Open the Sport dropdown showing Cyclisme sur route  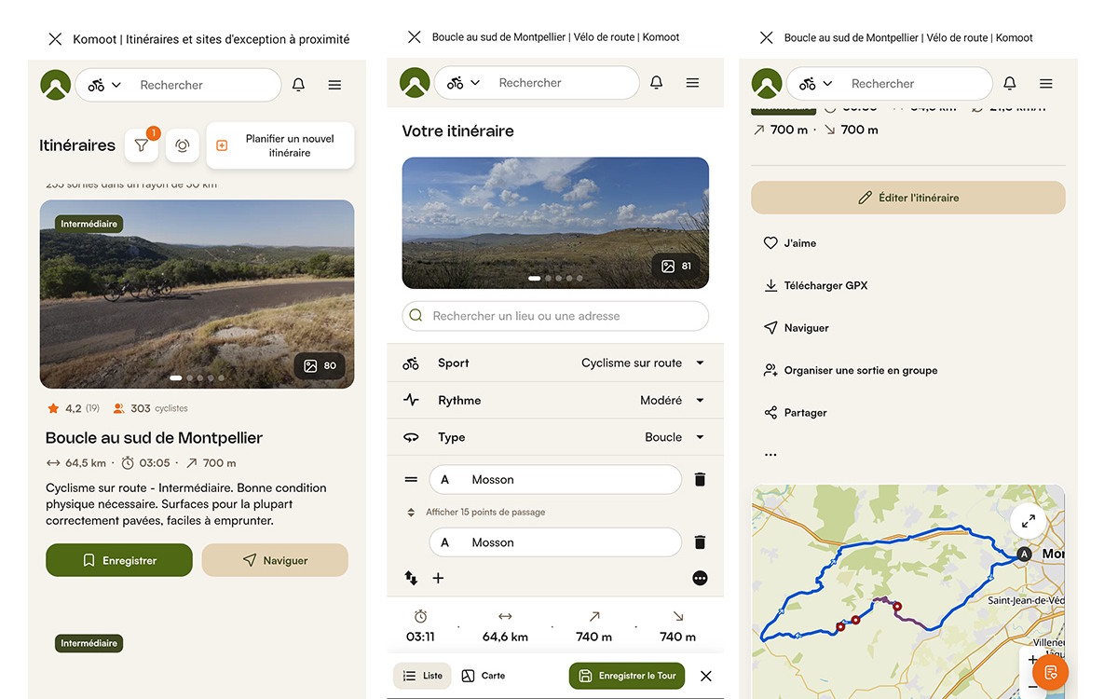click(642, 363)
